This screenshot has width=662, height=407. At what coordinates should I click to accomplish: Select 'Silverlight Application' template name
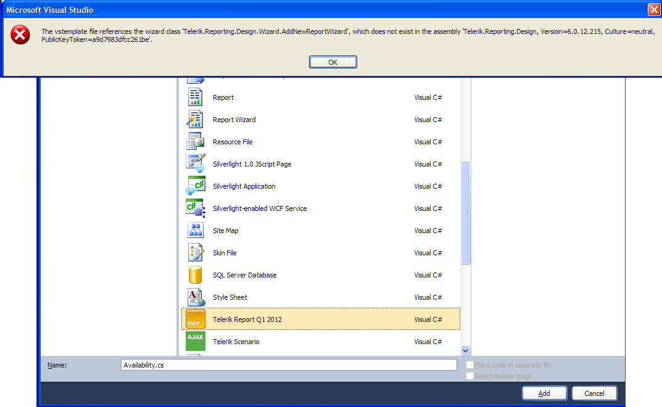coord(244,186)
